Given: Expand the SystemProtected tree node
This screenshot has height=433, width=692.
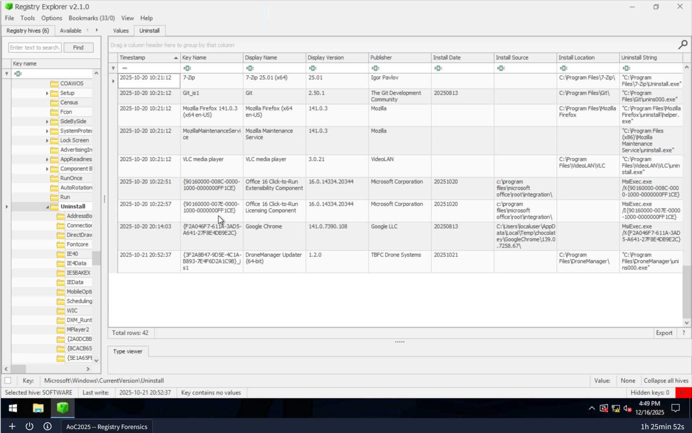Looking at the screenshot, I should [47, 131].
